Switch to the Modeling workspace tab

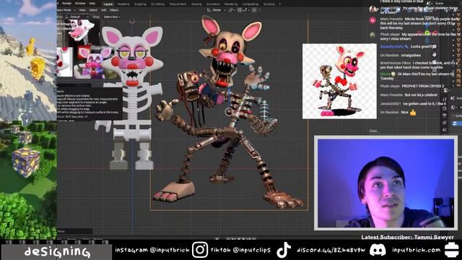click(123, 4)
